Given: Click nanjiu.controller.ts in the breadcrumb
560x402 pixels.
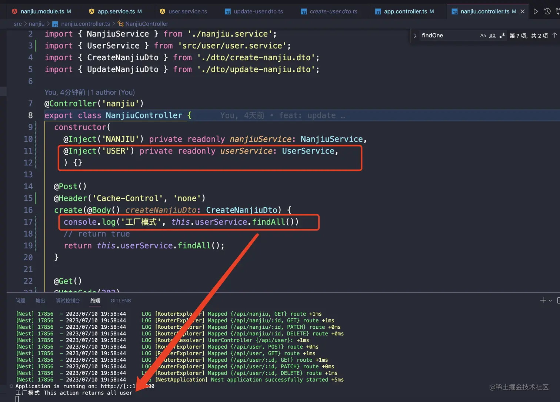Looking at the screenshot, I should [86, 24].
